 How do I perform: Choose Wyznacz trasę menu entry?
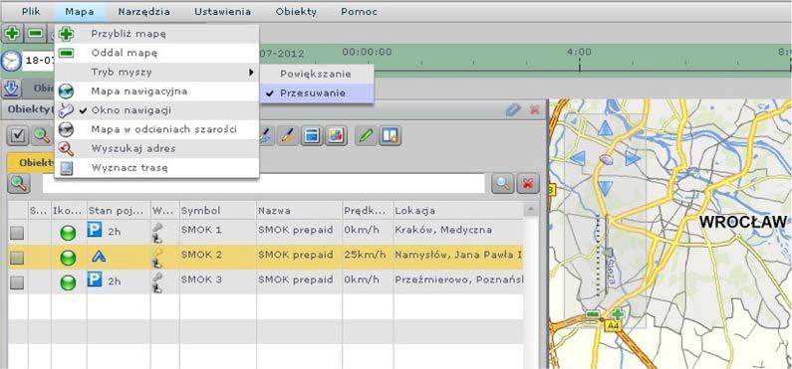tap(156, 168)
